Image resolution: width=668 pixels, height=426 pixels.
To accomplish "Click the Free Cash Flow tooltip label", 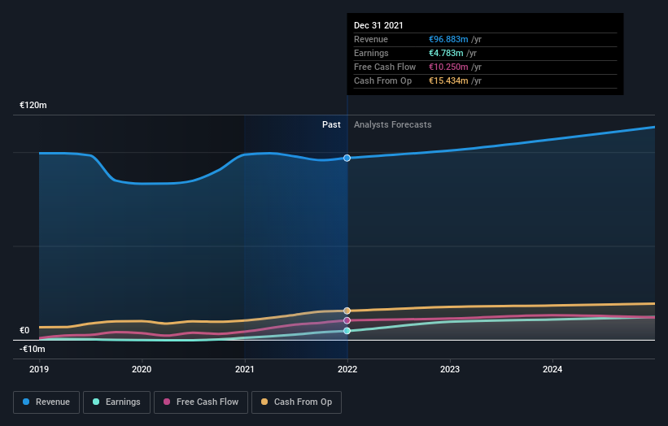I will (385, 67).
